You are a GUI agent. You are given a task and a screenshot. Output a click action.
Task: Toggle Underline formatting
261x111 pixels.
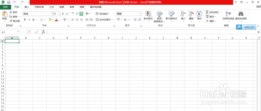tap(33, 19)
